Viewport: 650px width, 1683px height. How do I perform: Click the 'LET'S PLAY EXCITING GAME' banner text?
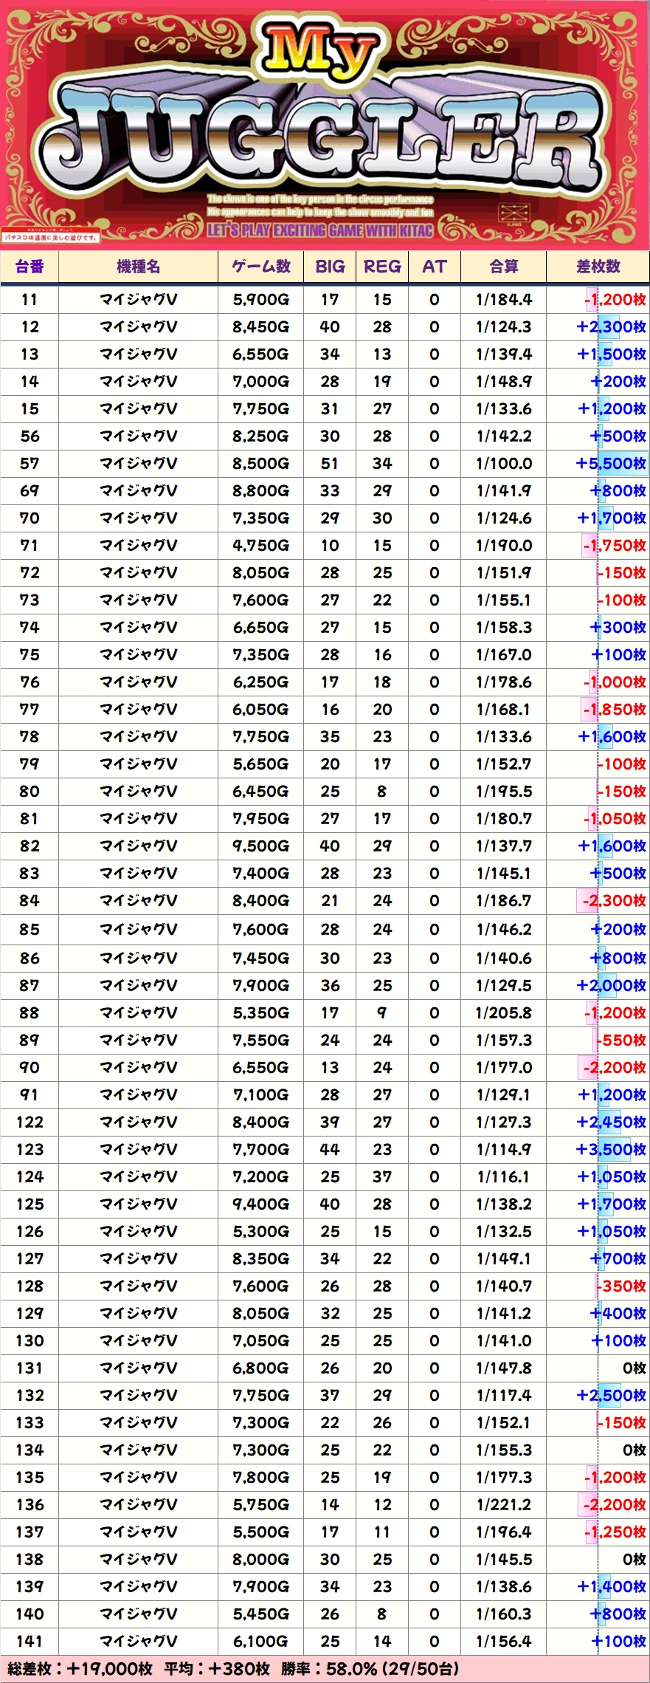point(319,230)
